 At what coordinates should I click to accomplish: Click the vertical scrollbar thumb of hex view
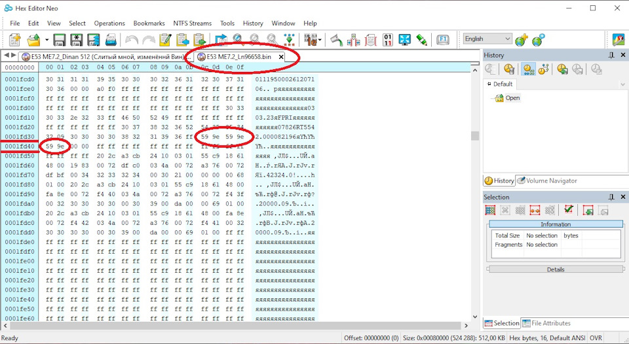[475, 136]
